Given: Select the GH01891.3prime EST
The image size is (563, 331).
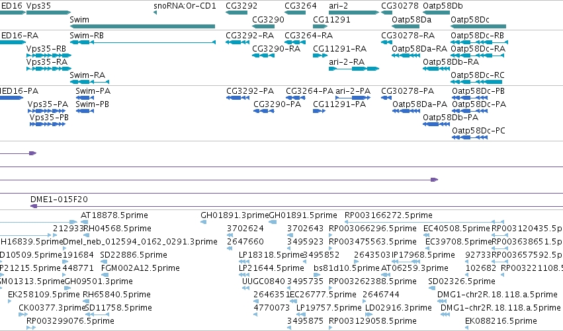Looking at the screenshot, I should (203, 222).
